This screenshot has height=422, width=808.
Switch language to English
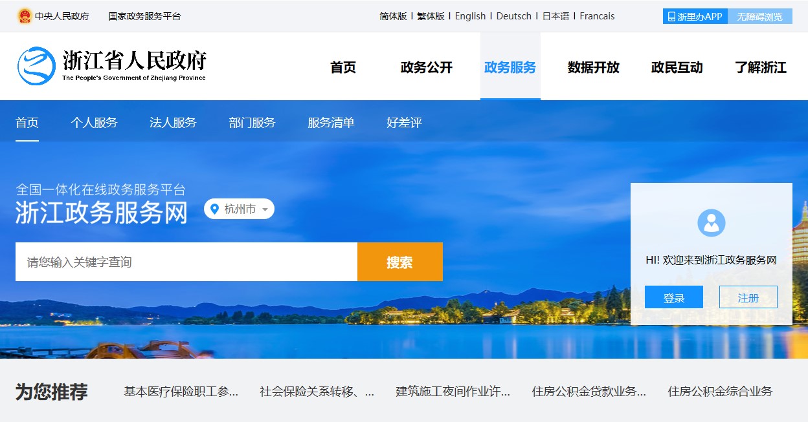[x=470, y=16]
